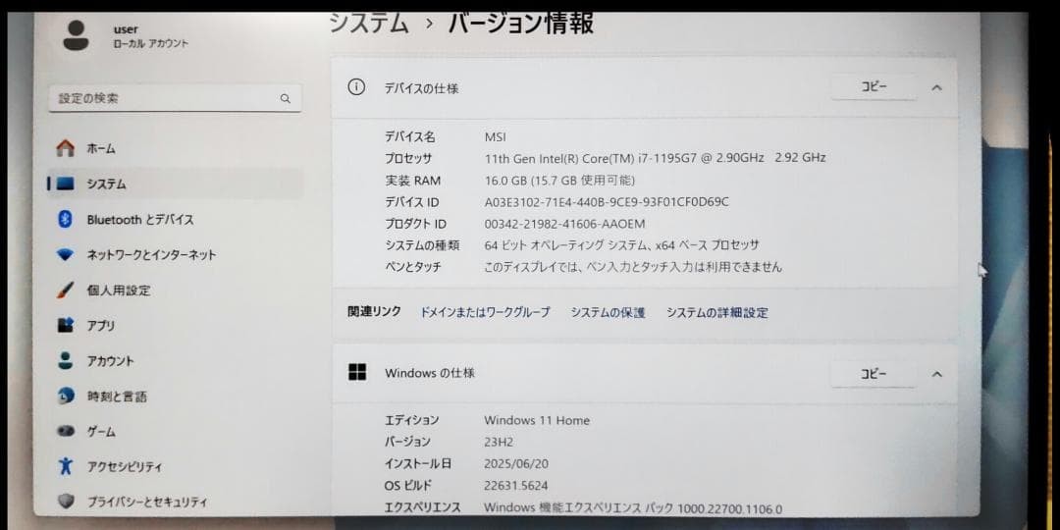1060x530 pixels.
Task: Click the System monitor icon
Action: click(x=66, y=184)
